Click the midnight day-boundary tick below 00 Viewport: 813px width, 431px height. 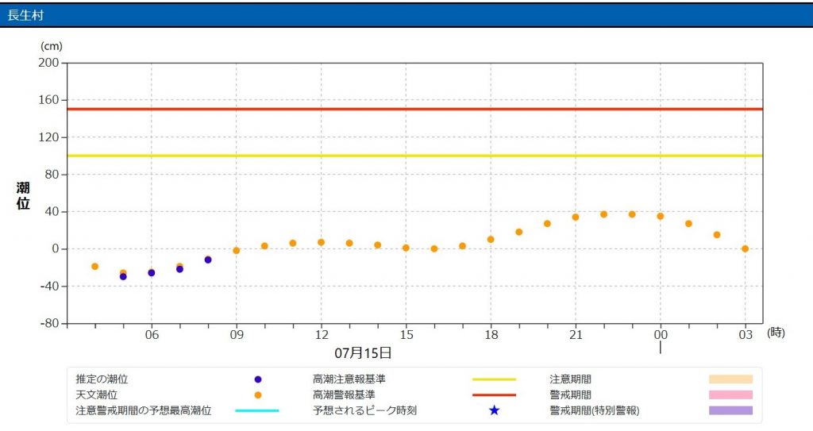660,348
